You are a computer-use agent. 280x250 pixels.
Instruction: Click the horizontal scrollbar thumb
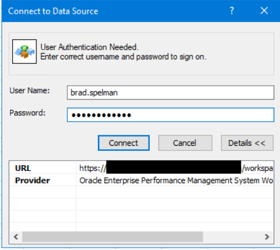tap(112, 237)
